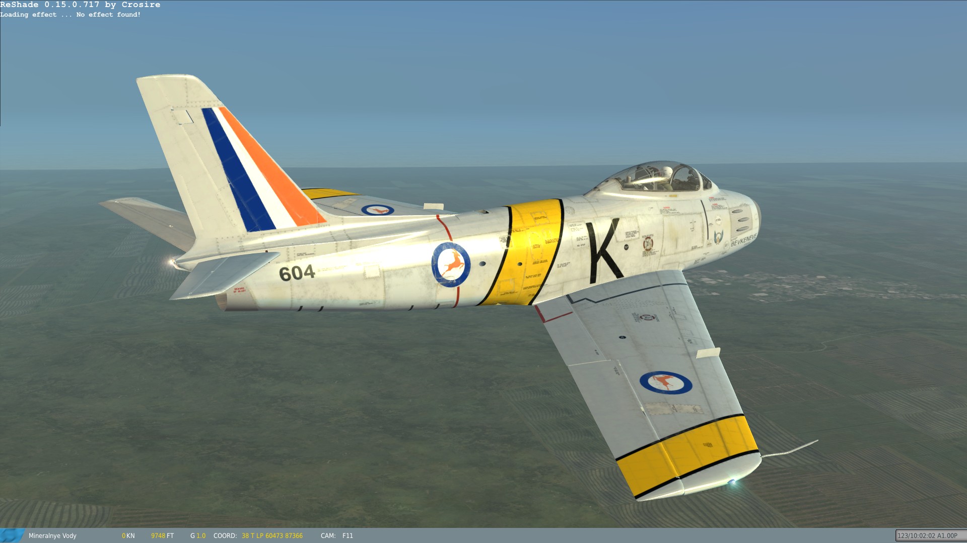Click the 0 KN airspeed readout
The height and width of the screenshot is (543, 967).
[x=128, y=536]
